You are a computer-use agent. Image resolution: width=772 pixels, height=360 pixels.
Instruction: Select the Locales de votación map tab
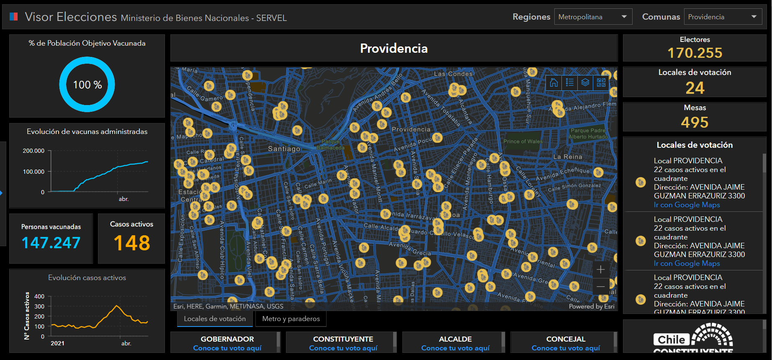pos(215,319)
